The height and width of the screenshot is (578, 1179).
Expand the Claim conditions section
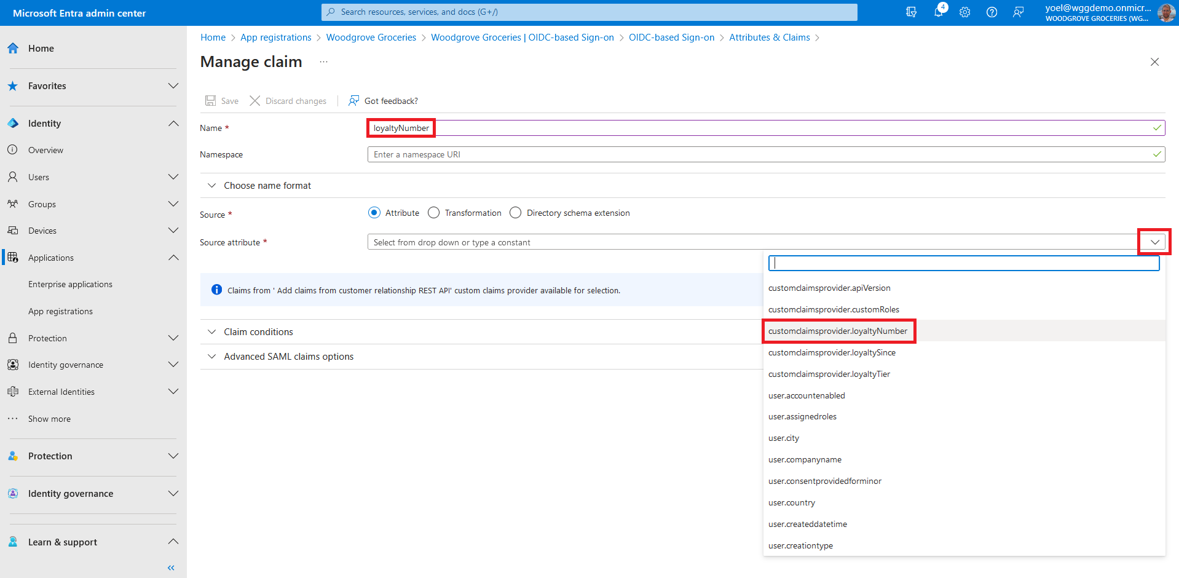coord(258,332)
